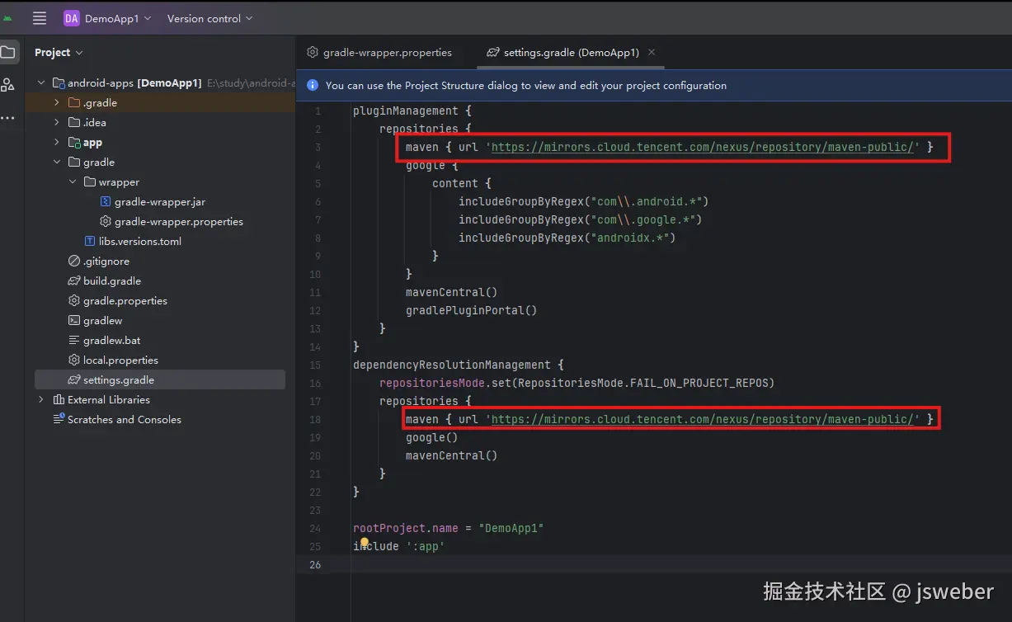
Task: Click the android-apps module folder icon
Action: [x=59, y=82]
